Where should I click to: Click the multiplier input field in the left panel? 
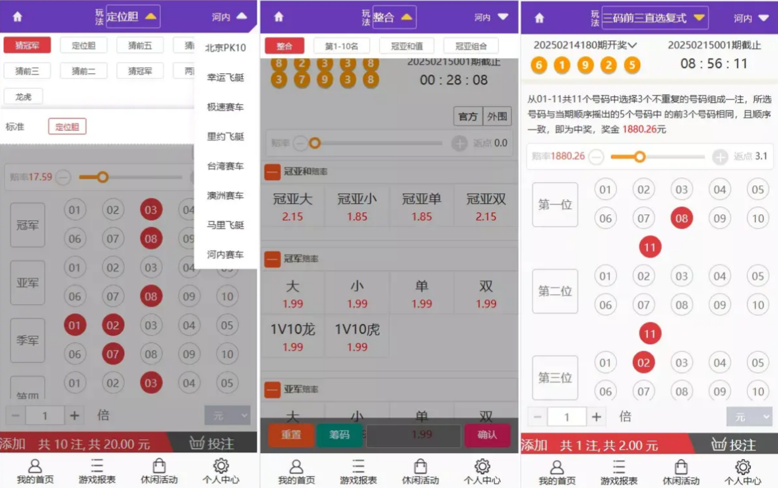[45, 416]
